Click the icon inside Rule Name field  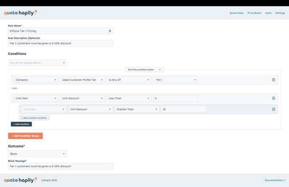(110, 31)
